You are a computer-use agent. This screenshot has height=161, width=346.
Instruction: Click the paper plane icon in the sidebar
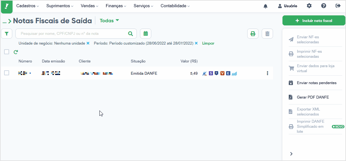pyautogui.click(x=291, y=40)
